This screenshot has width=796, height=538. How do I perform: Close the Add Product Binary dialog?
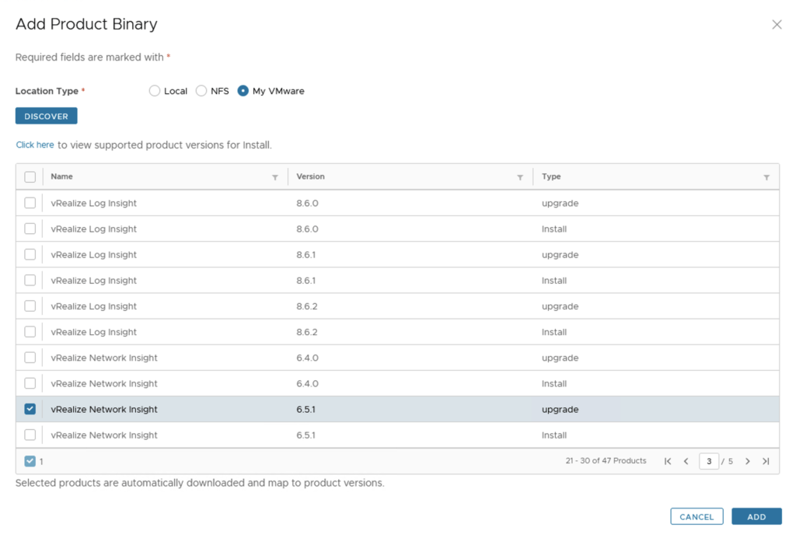776,25
